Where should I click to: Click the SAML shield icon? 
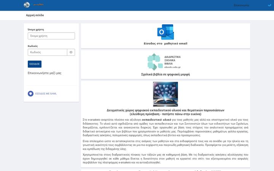pyautogui.click(x=30, y=94)
